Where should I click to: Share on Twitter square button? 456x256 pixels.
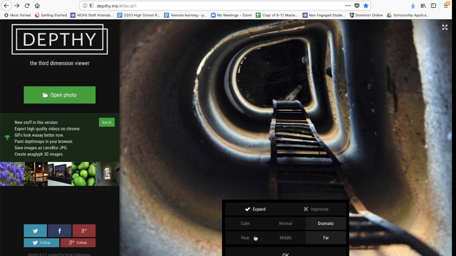[35, 231]
